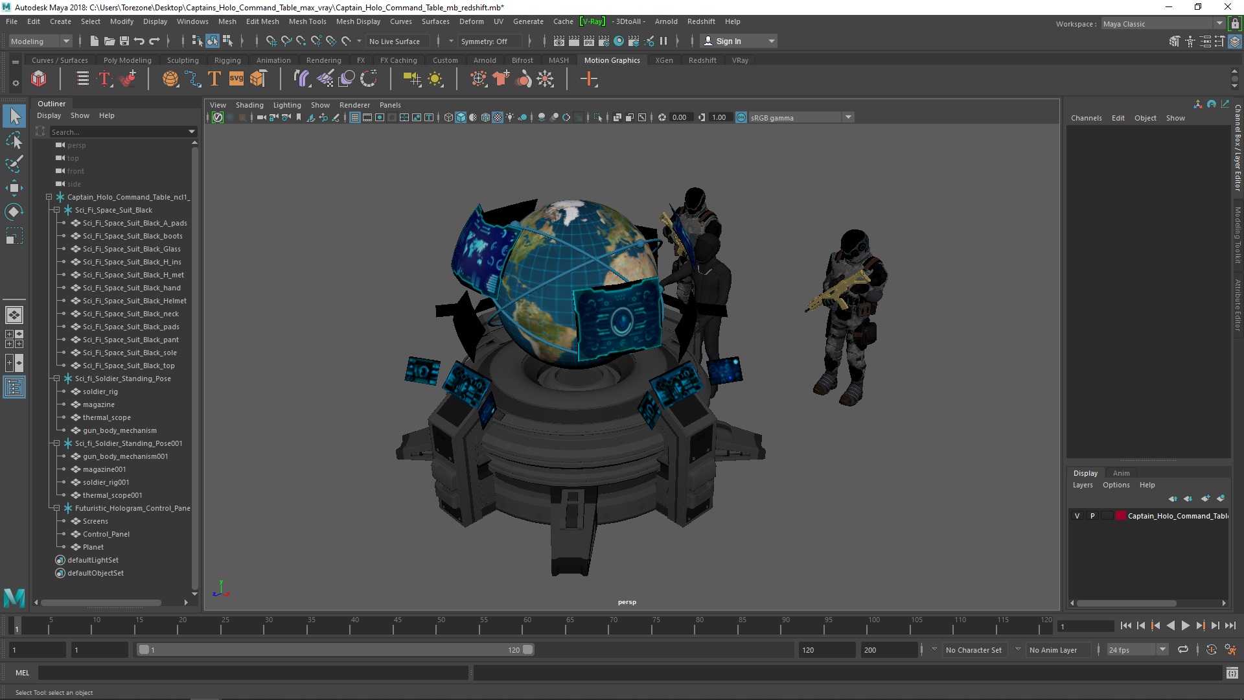
Task: Open viewport Shading menu
Action: tap(249, 105)
